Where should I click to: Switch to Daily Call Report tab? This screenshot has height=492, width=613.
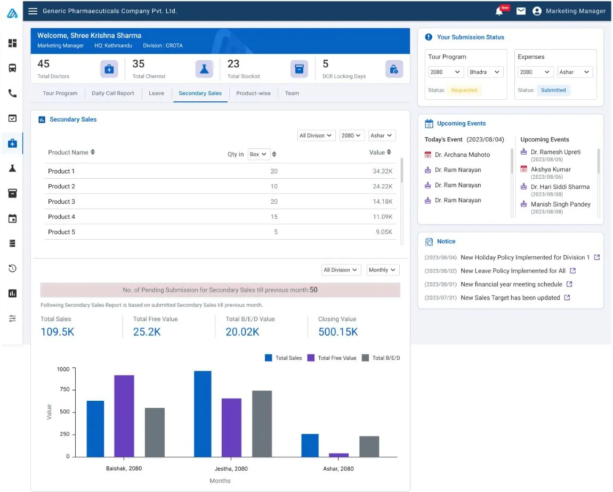point(113,93)
